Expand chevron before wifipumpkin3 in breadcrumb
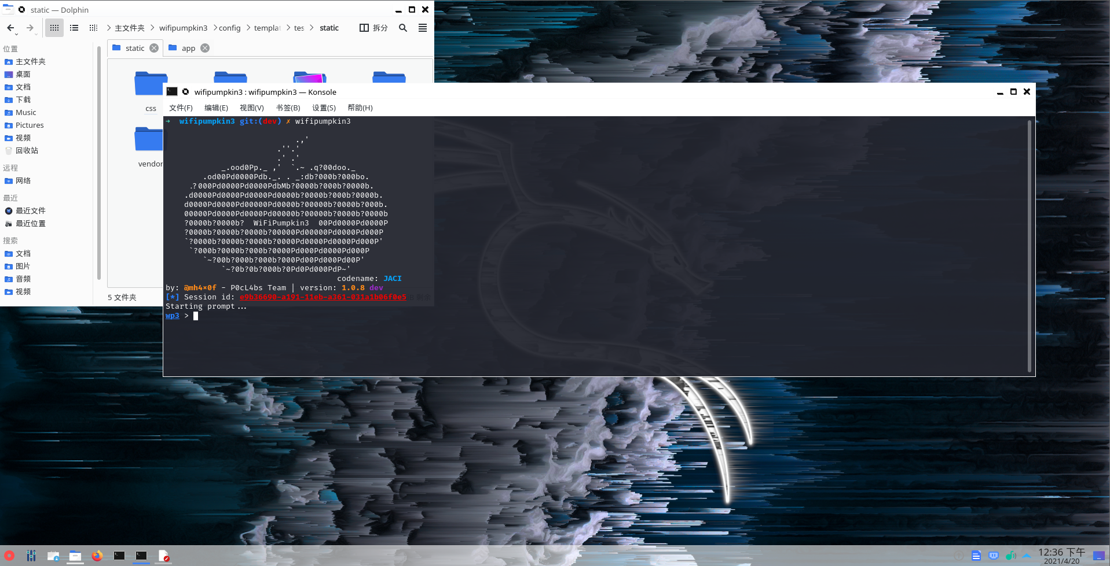Viewport: 1110px width, 566px height. pos(152,28)
